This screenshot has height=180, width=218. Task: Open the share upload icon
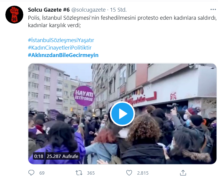tap(183, 173)
